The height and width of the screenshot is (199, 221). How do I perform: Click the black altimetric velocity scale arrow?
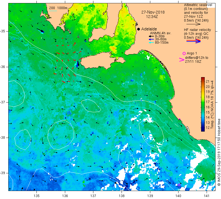click(193, 24)
